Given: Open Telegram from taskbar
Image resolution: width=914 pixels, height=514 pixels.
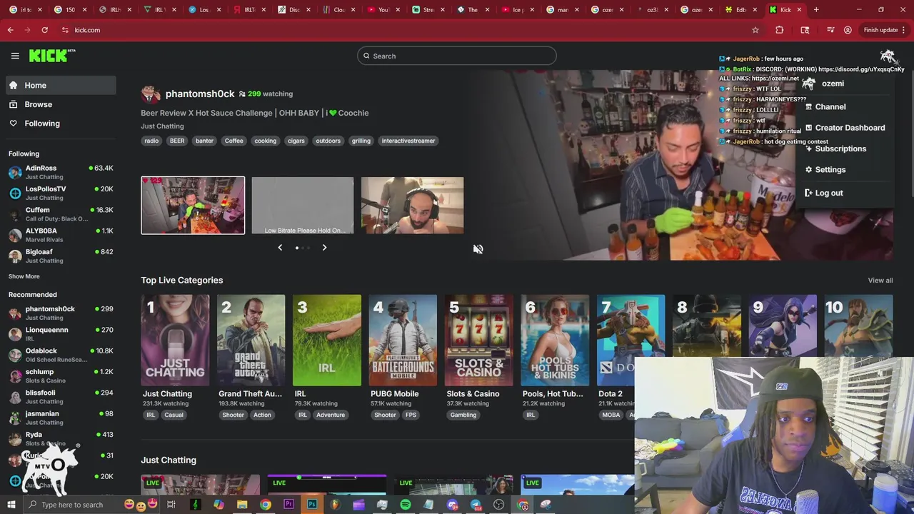Looking at the screenshot, I should 476,505.
